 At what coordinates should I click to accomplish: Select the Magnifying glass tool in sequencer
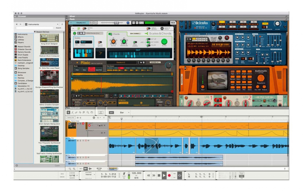88,112
